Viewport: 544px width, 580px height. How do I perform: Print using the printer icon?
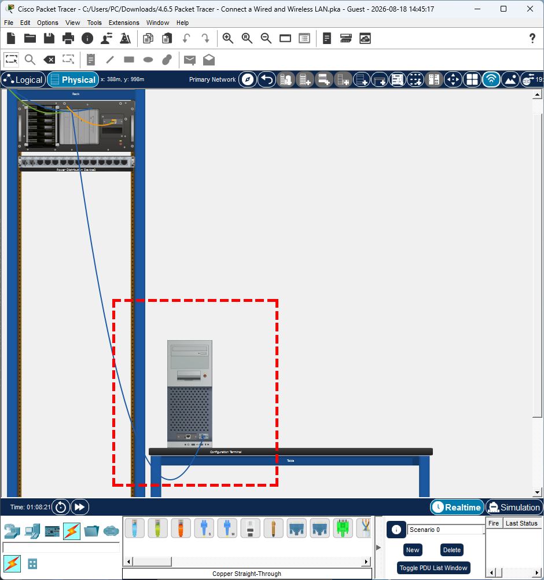(x=68, y=38)
